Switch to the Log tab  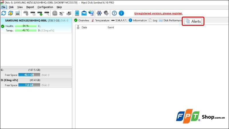[153, 20]
